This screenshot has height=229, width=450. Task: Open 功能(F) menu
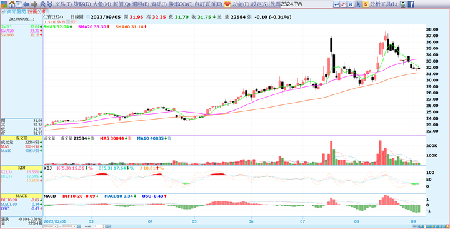click(x=241, y=4)
